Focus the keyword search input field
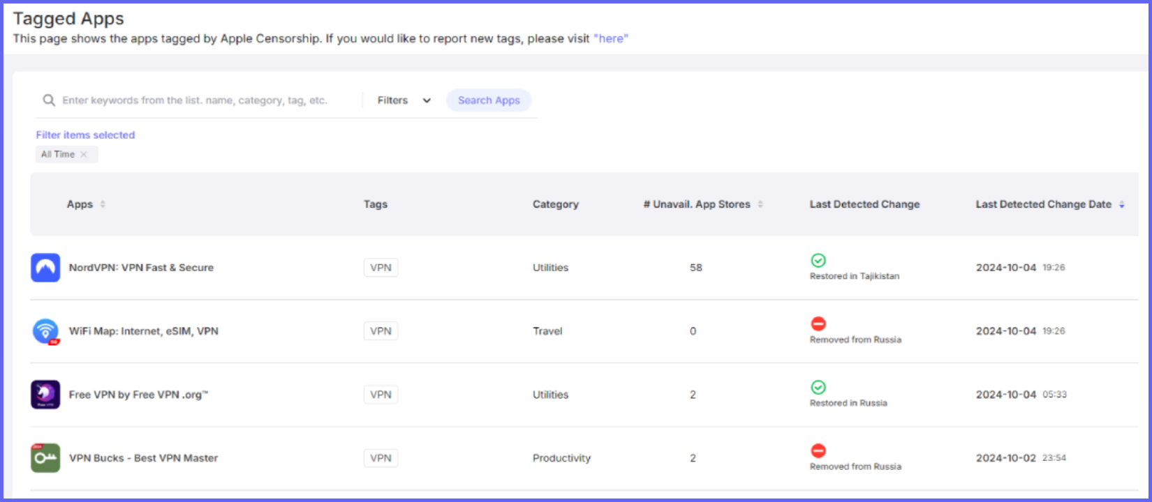 tap(195, 100)
